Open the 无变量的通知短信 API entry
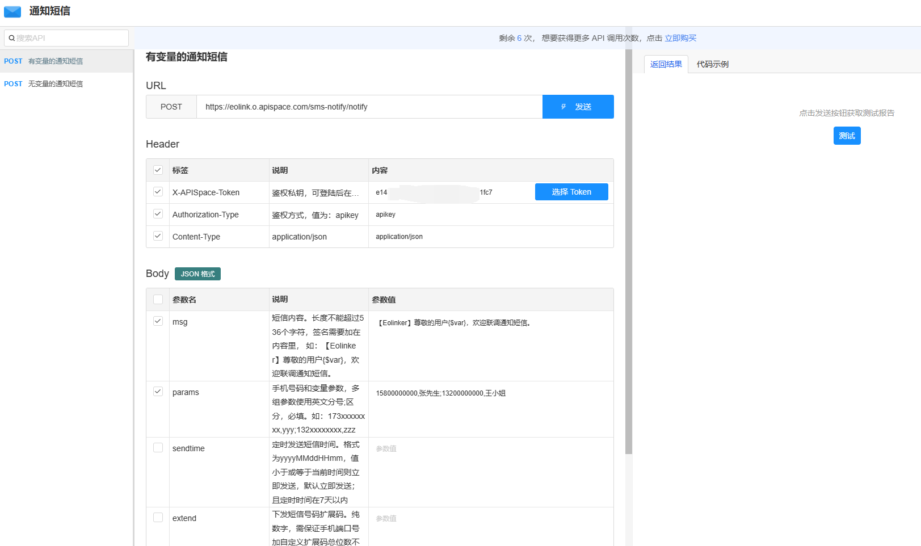Viewport: 921px width, 546px height. [66, 84]
